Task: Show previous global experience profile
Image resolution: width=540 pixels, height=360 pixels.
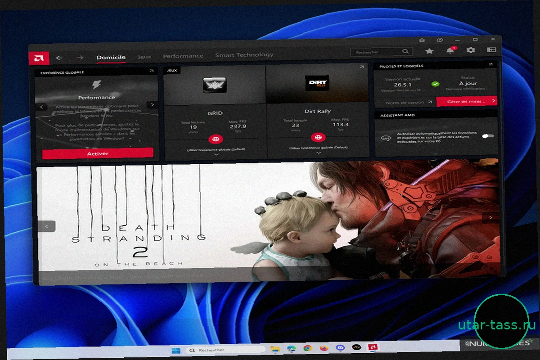Action: click(42, 107)
